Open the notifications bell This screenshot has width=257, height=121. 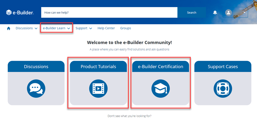tap(215, 12)
